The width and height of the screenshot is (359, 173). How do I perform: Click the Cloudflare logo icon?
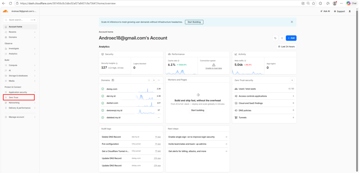point(6,11)
